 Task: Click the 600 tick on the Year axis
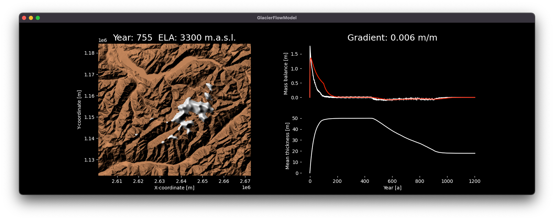392,181
